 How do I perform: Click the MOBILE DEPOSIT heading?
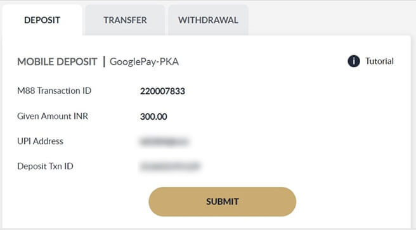point(57,61)
